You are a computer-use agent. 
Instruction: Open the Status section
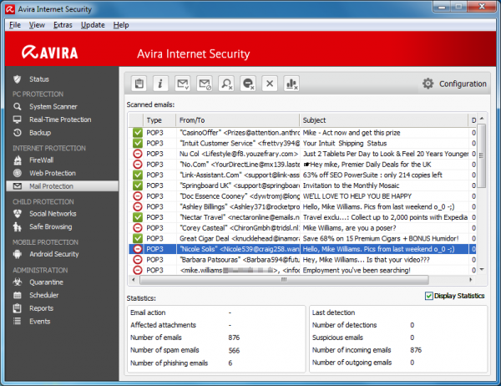39,79
